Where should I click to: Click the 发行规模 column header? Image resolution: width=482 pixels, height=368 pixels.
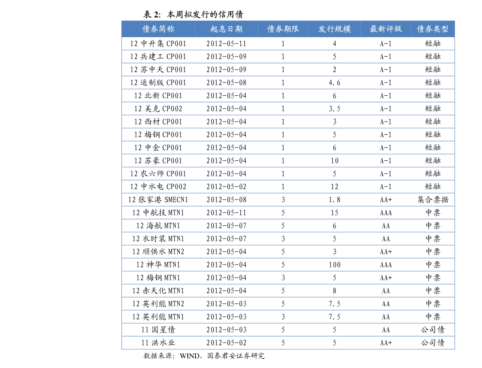pos(334,29)
